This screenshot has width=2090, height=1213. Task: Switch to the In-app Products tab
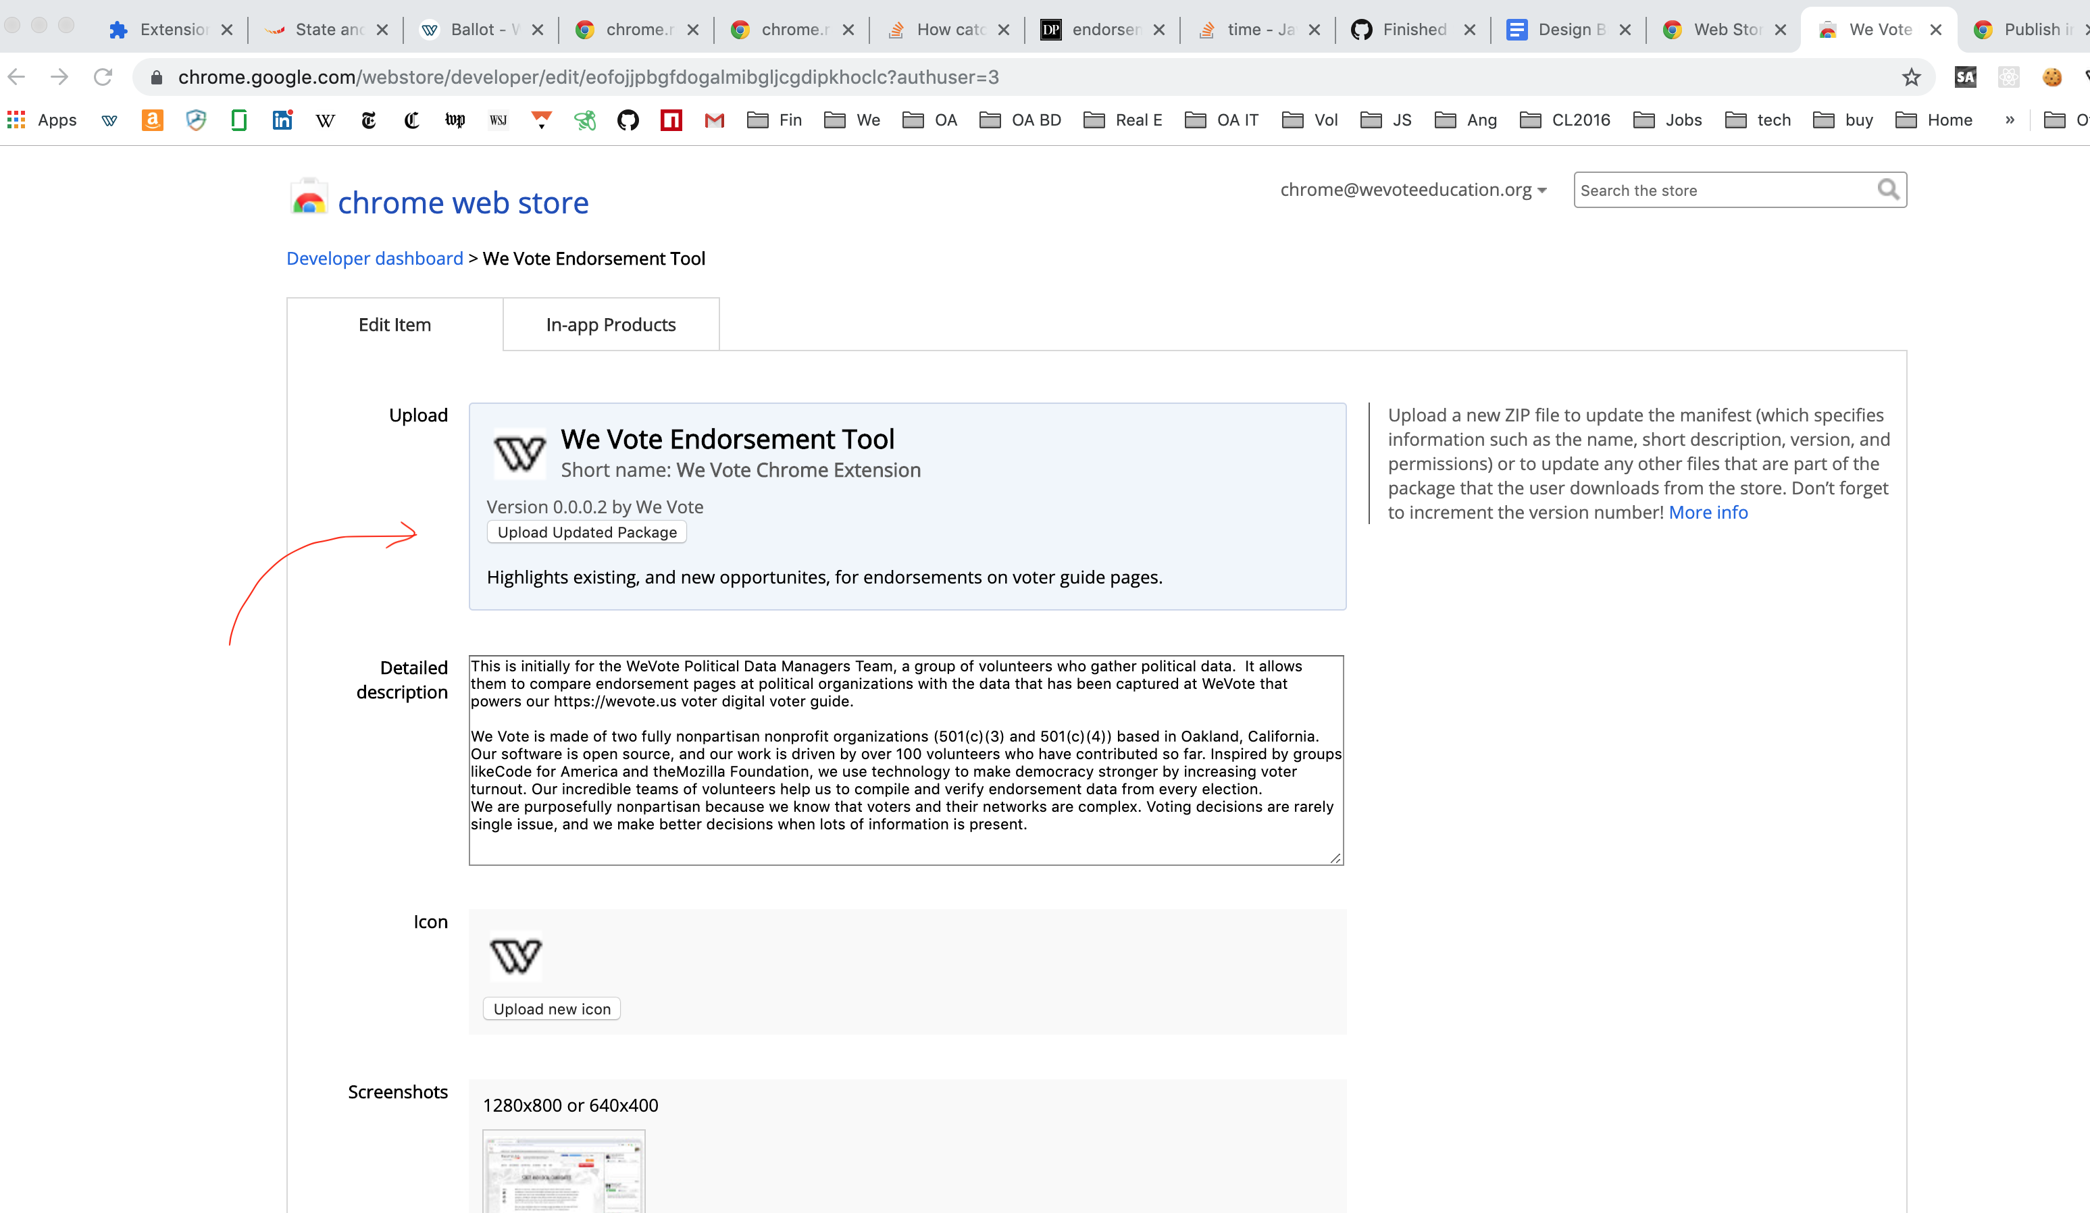pos(611,325)
